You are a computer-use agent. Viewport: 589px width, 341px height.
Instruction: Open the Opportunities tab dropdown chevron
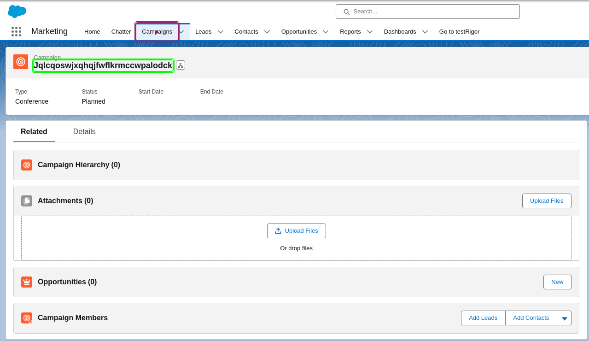click(x=326, y=31)
